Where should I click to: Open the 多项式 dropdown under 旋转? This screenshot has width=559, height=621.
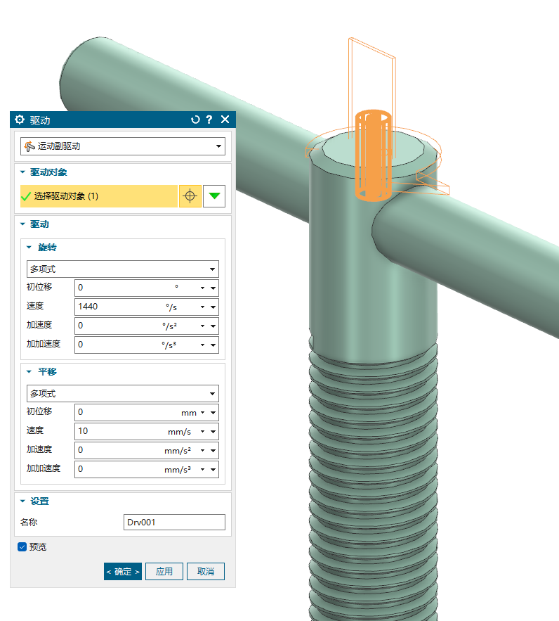tap(123, 269)
